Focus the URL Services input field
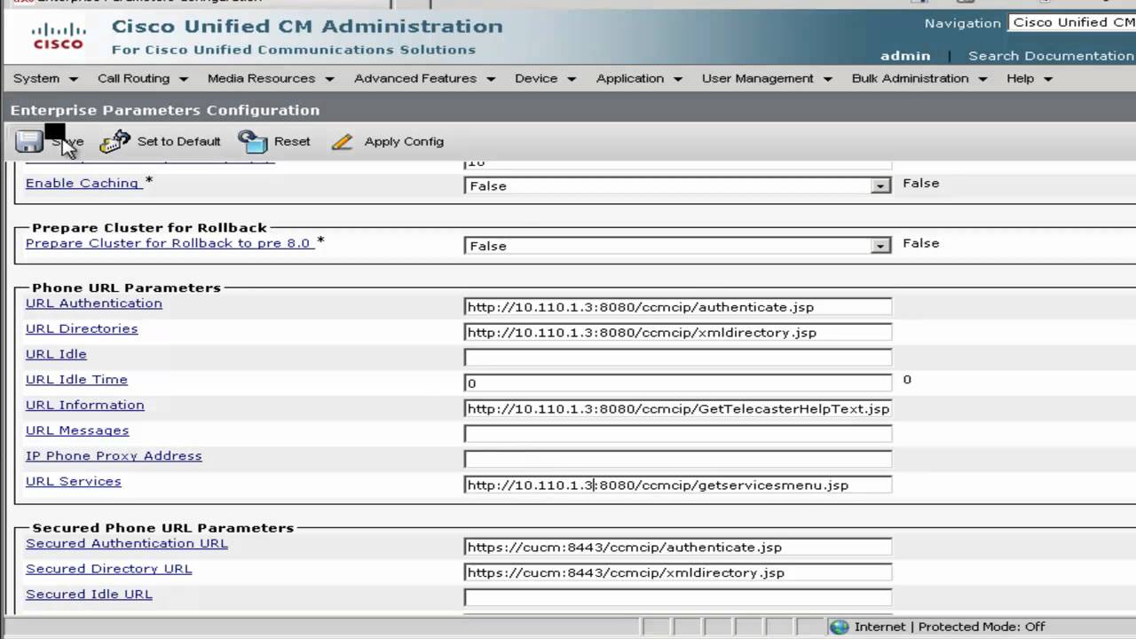The width and height of the screenshot is (1136, 639). tap(678, 485)
